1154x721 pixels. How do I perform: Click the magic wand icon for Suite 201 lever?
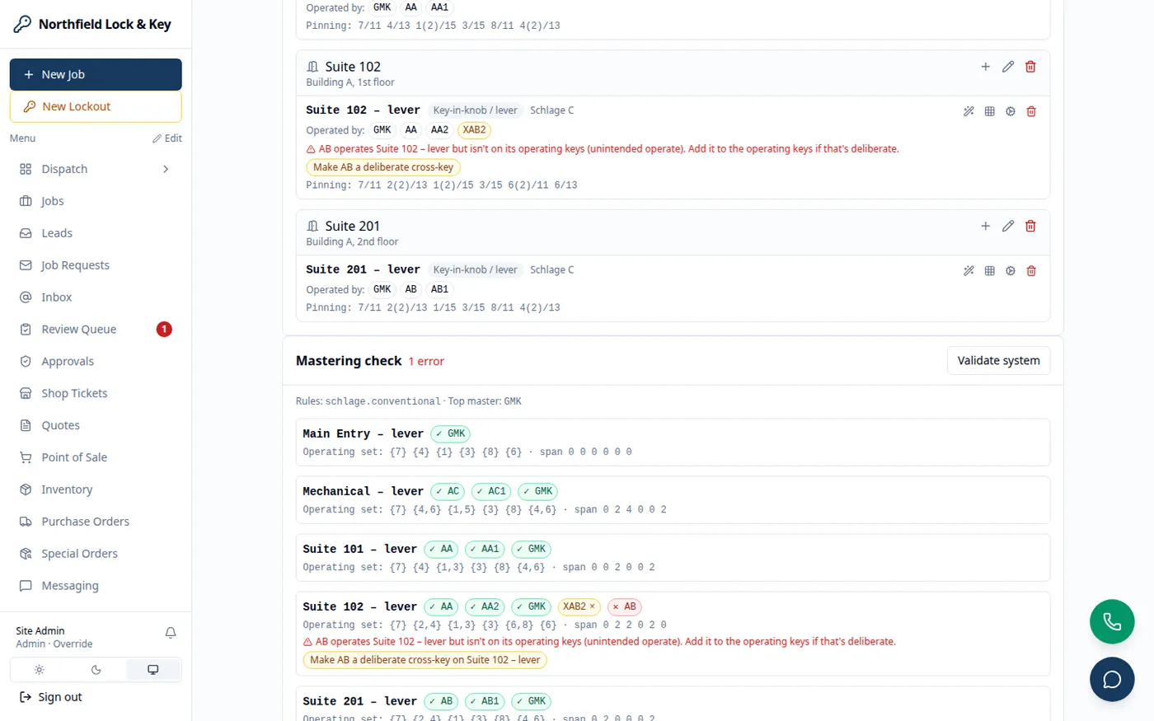click(x=969, y=271)
